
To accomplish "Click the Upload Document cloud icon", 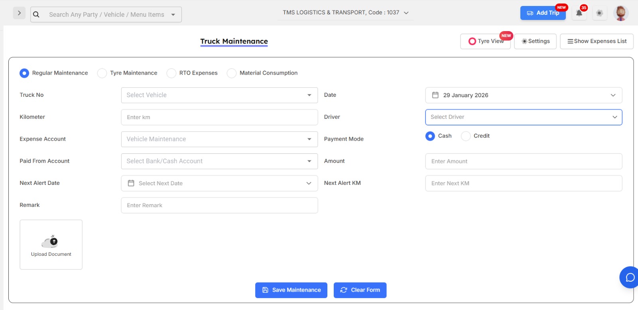I will (x=51, y=242).
